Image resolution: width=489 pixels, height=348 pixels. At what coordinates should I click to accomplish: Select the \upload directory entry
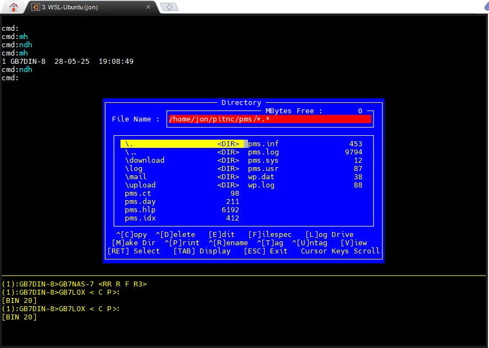pos(140,185)
